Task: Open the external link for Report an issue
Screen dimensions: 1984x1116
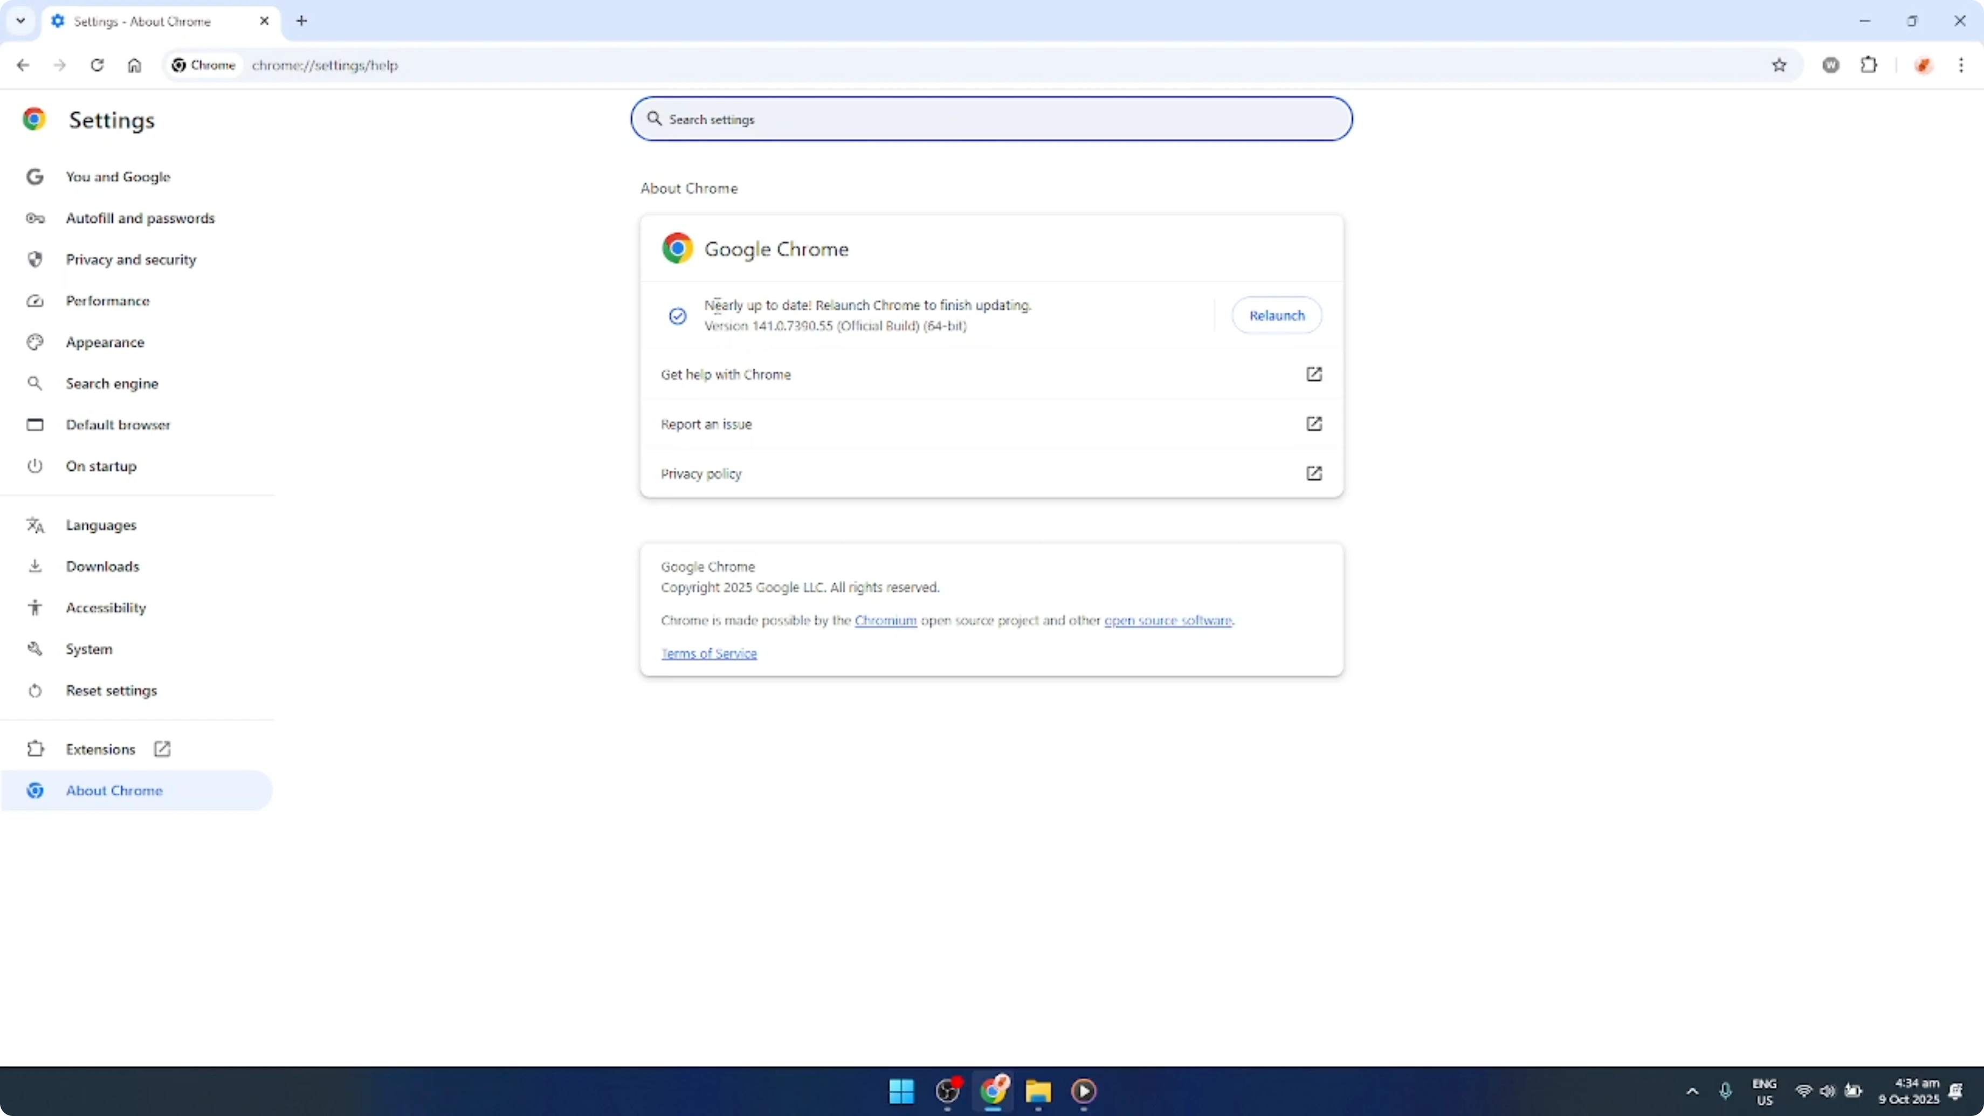Action: (x=1315, y=424)
